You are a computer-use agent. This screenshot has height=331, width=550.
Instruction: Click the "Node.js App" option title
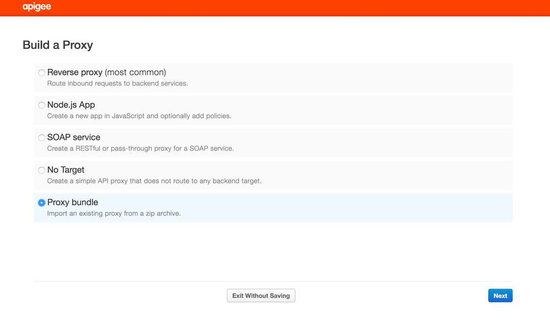[x=71, y=105]
